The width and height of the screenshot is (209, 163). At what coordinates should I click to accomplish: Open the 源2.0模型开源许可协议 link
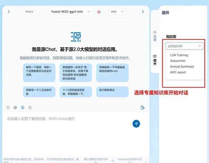[x=96, y=160]
